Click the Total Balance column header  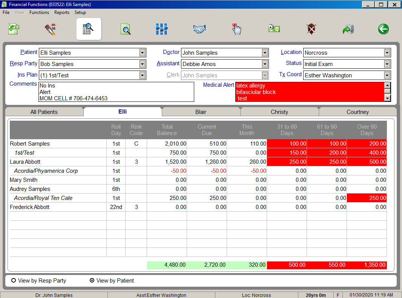point(167,130)
